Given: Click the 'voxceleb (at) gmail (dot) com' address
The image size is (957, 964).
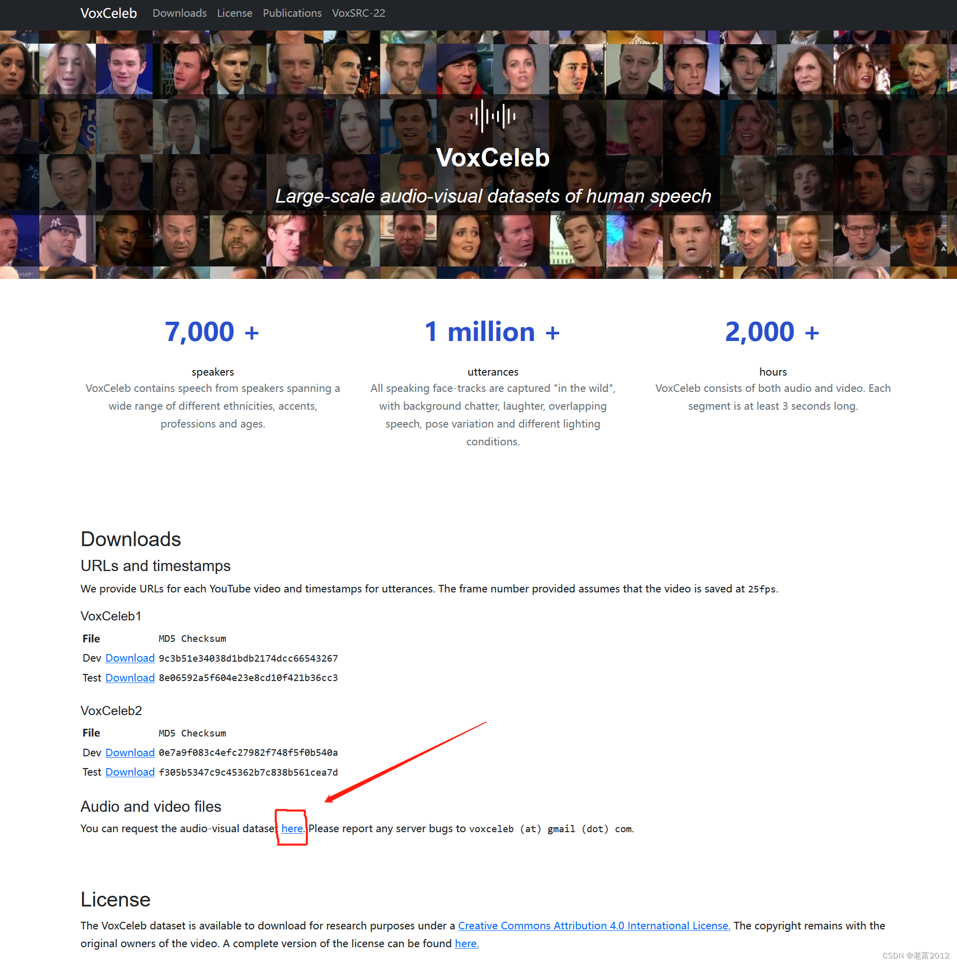Looking at the screenshot, I should [551, 829].
